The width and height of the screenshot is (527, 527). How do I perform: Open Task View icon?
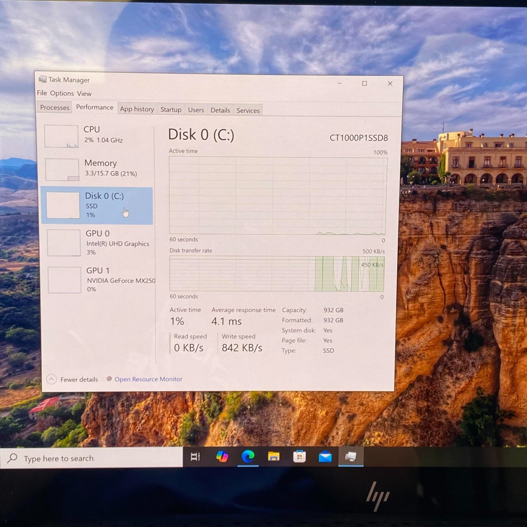(x=195, y=457)
